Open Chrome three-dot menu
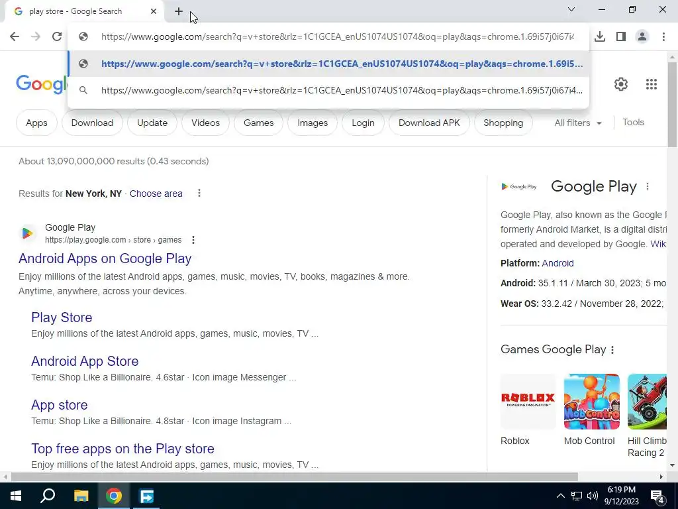The width and height of the screenshot is (678, 509). pos(663,36)
